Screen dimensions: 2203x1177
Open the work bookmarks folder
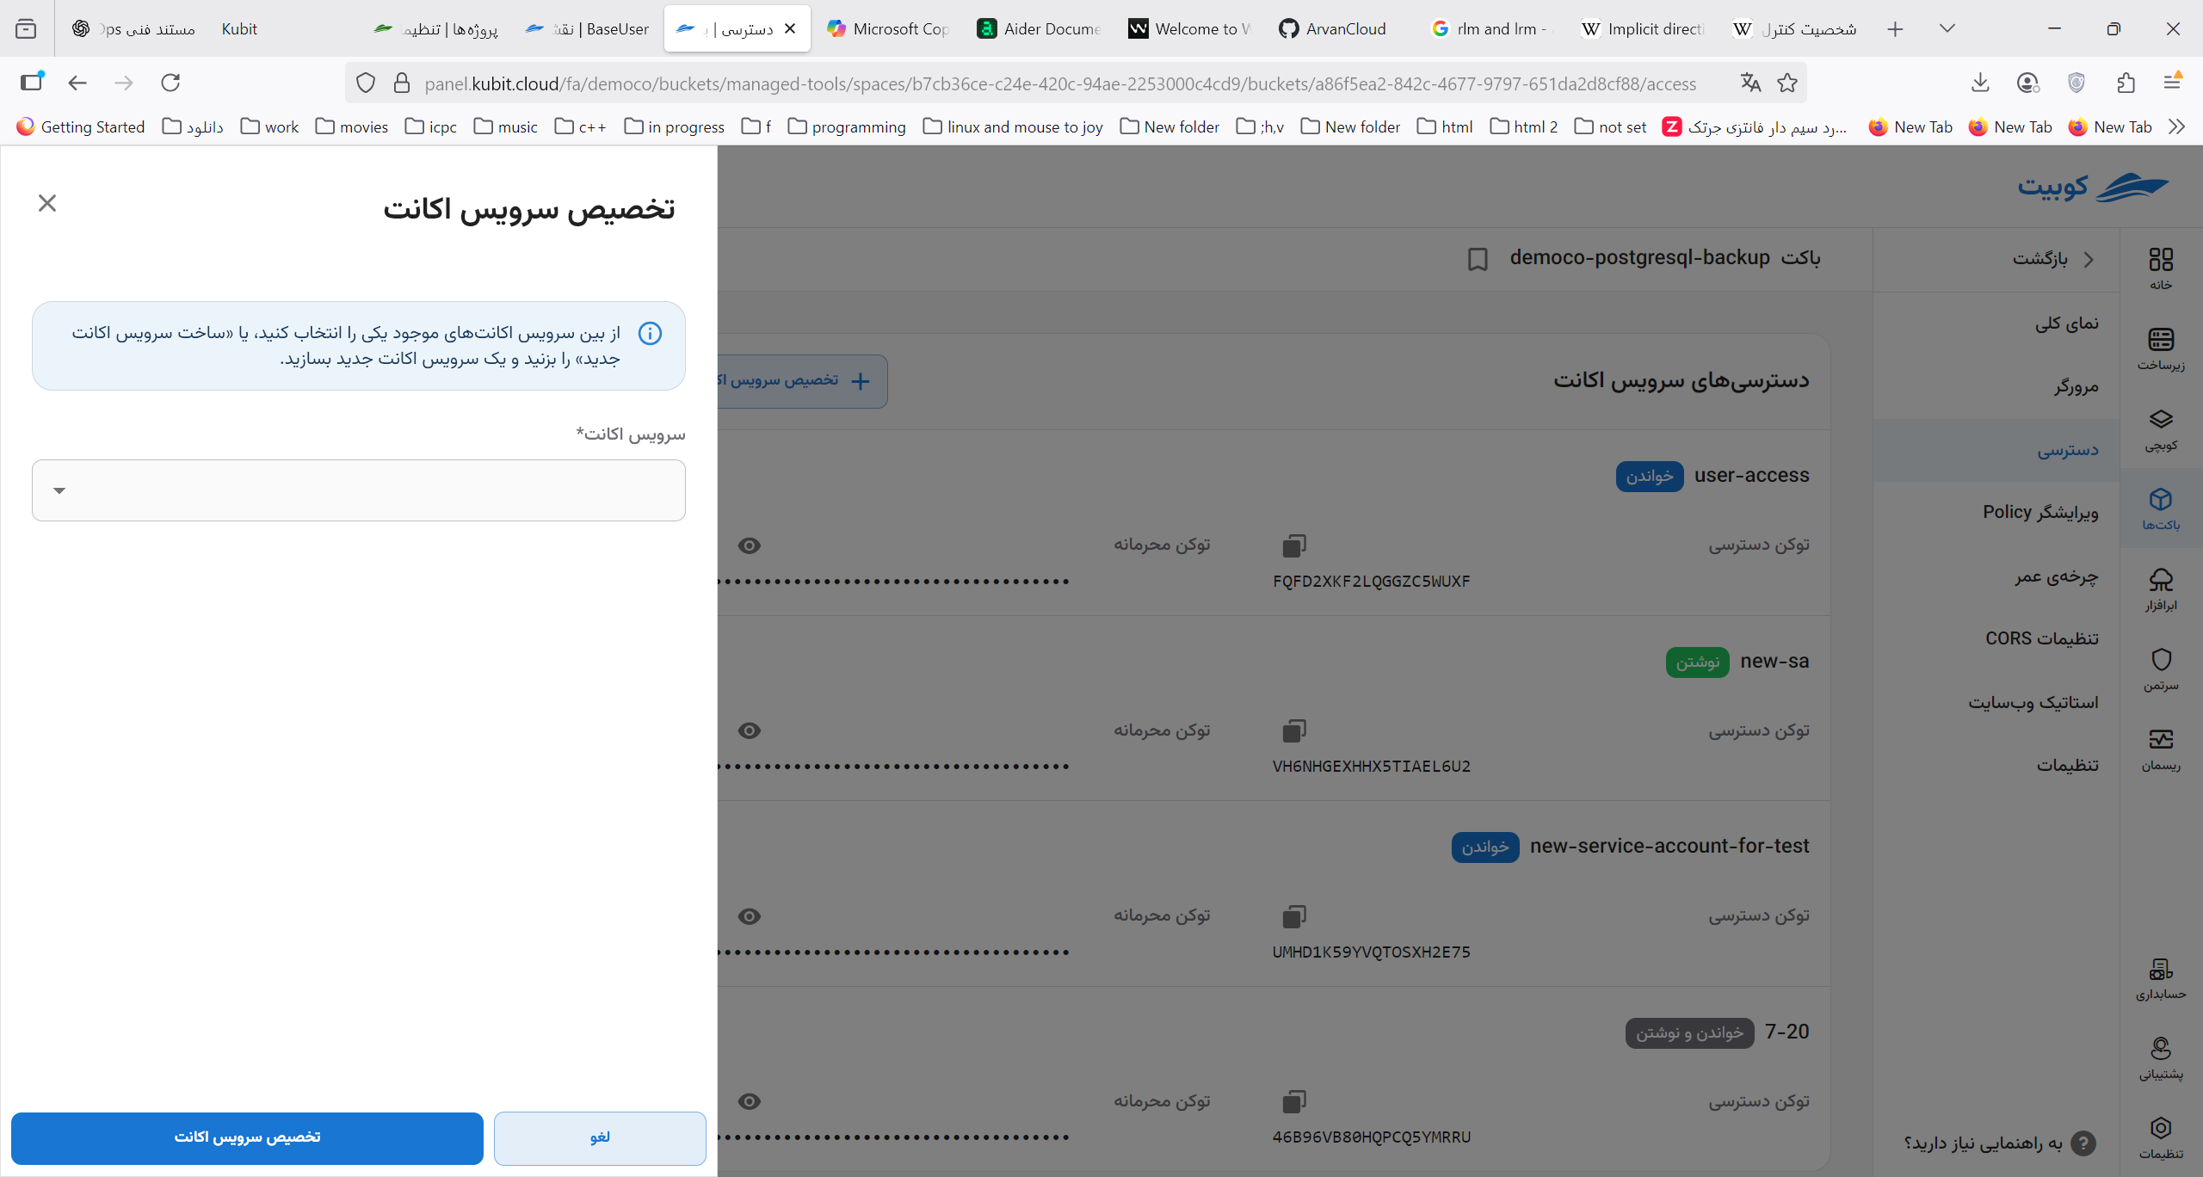(x=270, y=126)
